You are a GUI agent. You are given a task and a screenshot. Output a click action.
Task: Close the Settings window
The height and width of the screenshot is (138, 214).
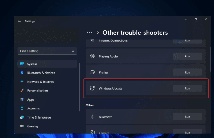[206, 19]
